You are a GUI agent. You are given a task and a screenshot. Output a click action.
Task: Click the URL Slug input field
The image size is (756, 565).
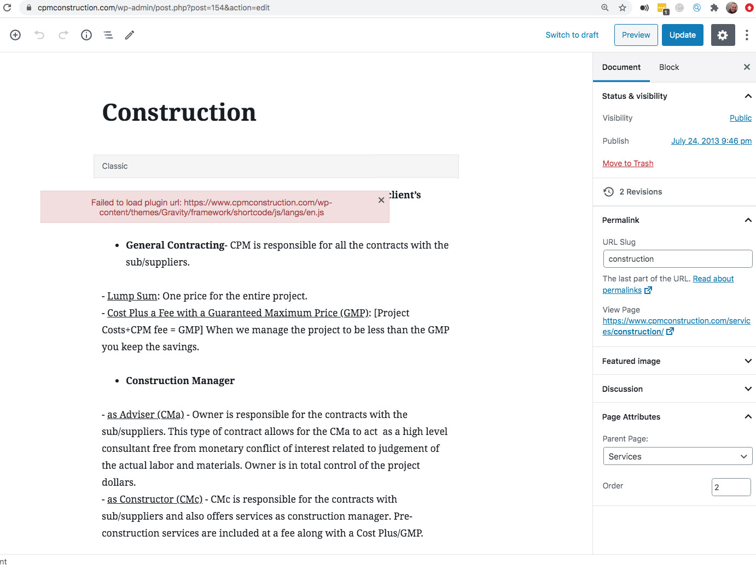click(677, 259)
